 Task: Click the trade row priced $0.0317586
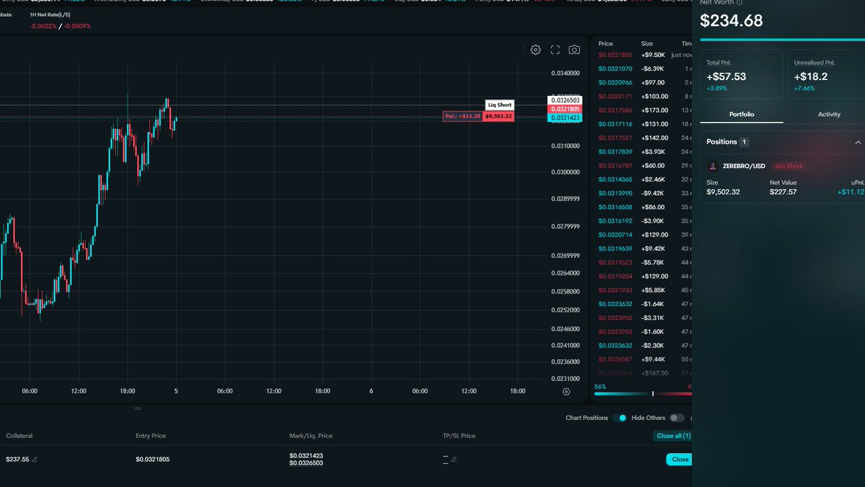(x=643, y=110)
